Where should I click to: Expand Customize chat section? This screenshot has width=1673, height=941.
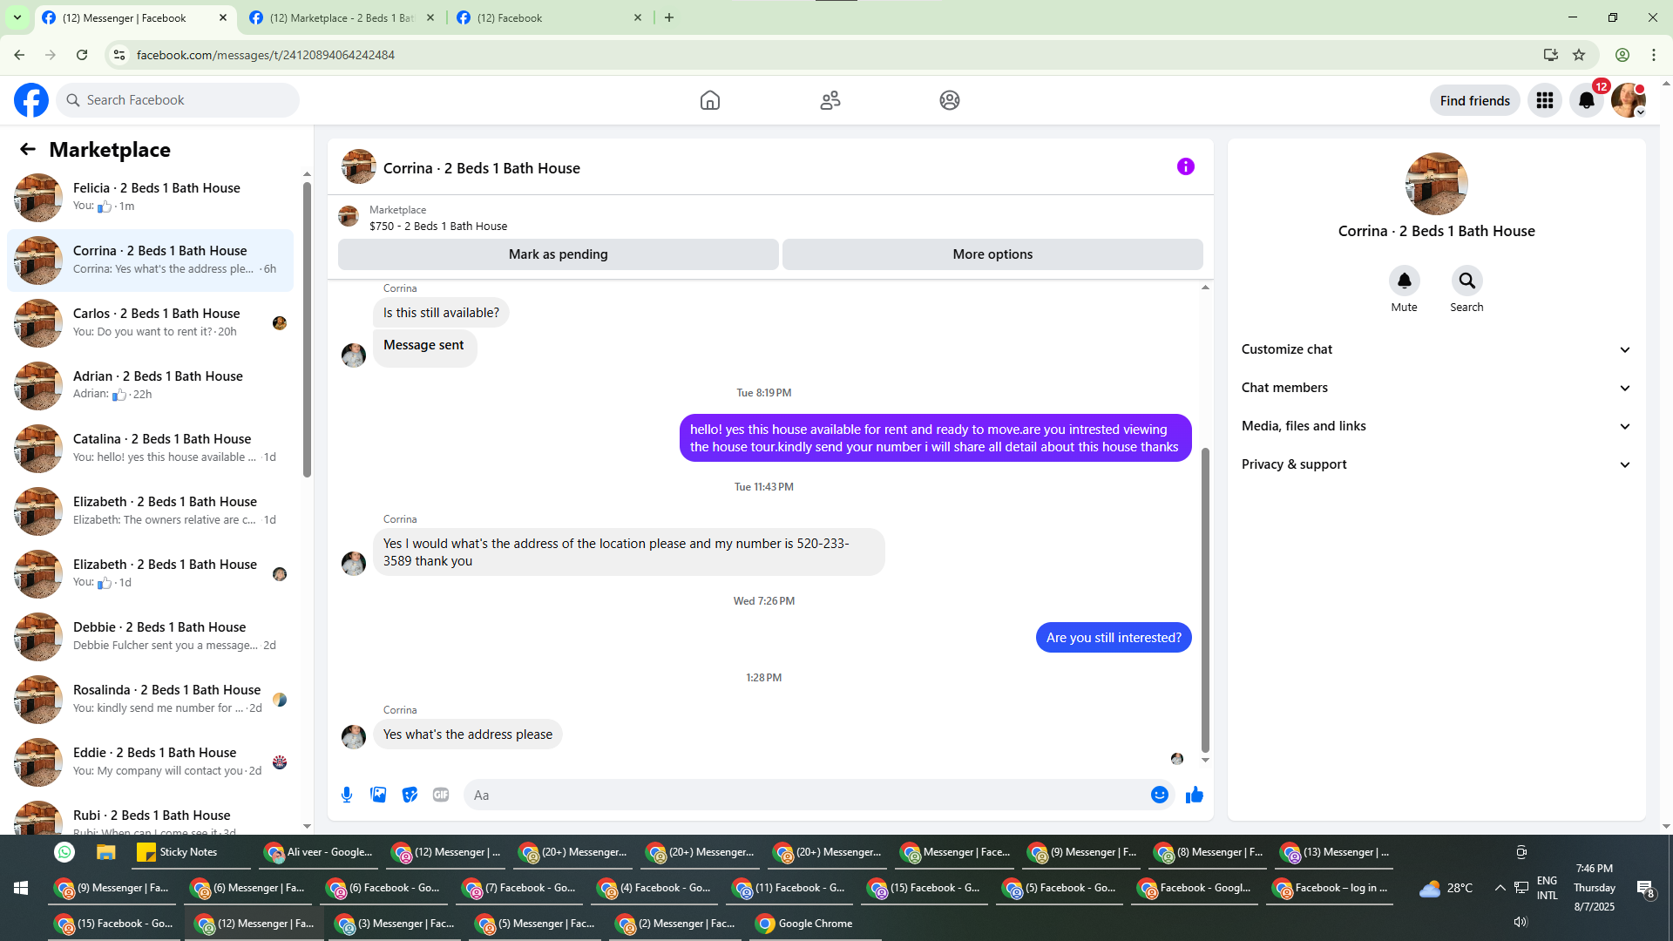tap(1436, 349)
